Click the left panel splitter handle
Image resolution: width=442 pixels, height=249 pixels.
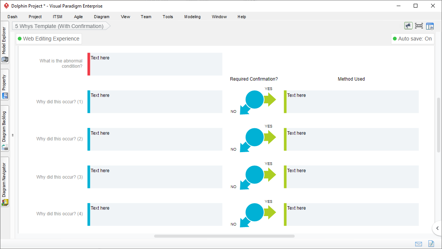pyautogui.click(x=12, y=135)
